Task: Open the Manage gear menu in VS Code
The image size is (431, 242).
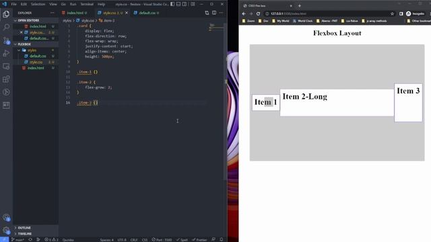Action: tap(6, 231)
